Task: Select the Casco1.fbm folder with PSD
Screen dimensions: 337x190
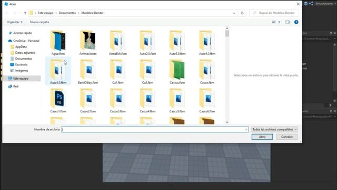Action: [x=58, y=100]
